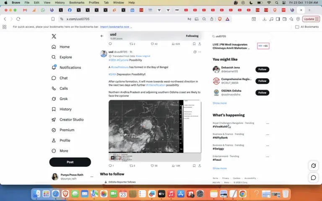Open options for the #ViratKohli trend
This screenshot has width=322, height=201.
click(x=267, y=124)
